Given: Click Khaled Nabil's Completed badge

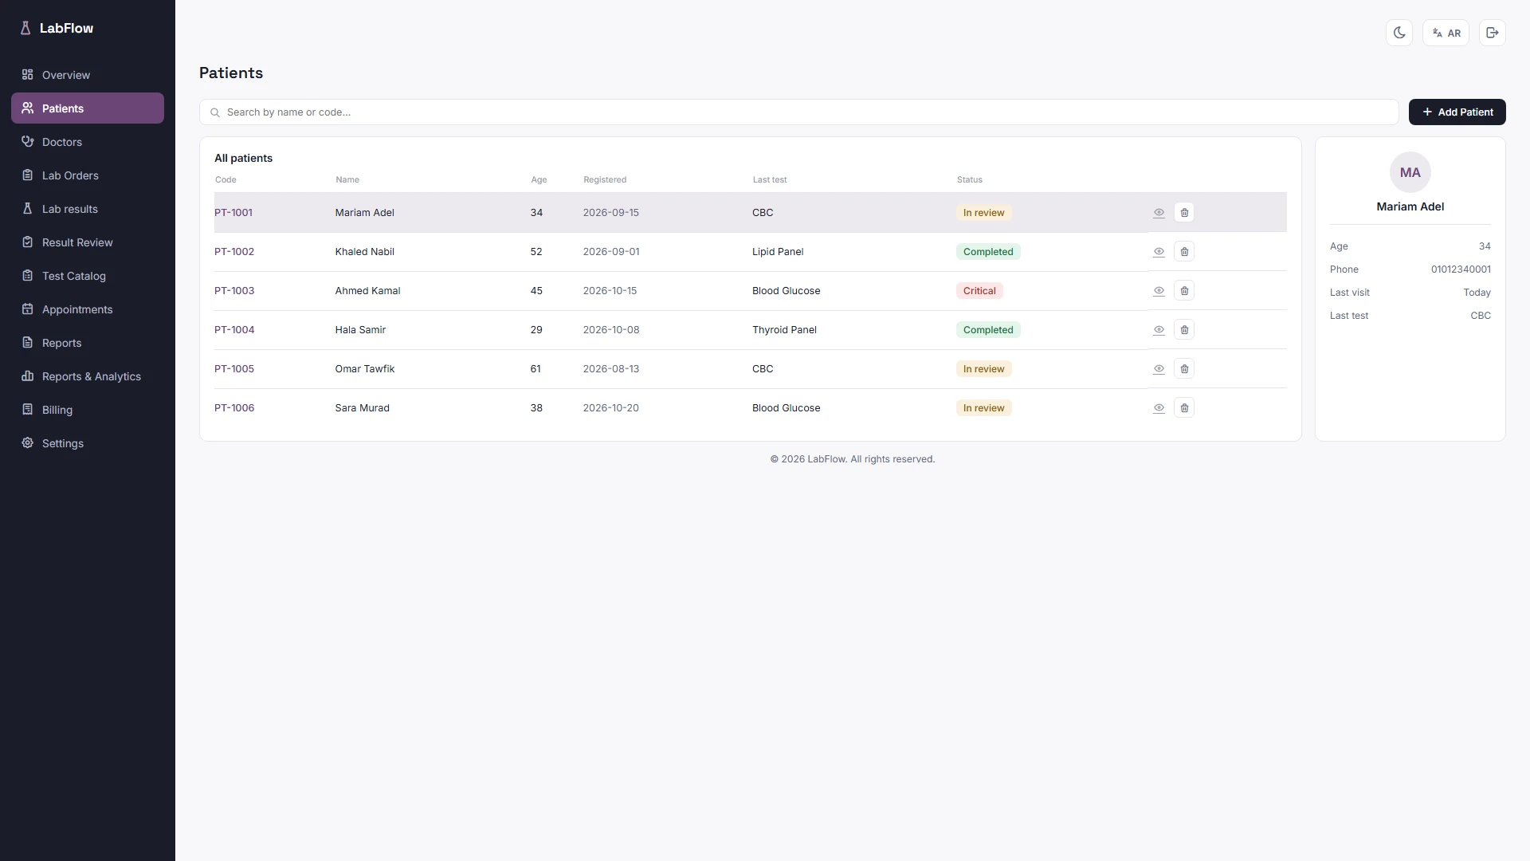Looking at the screenshot, I should (x=988, y=252).
